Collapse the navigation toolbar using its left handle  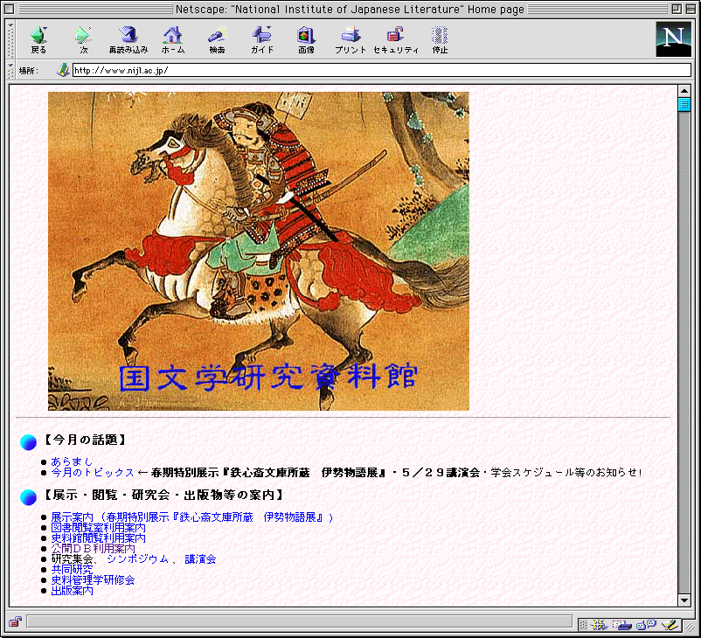point(11,39)
